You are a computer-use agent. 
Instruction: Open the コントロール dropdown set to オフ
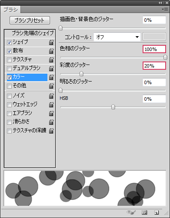click(117, 37)
